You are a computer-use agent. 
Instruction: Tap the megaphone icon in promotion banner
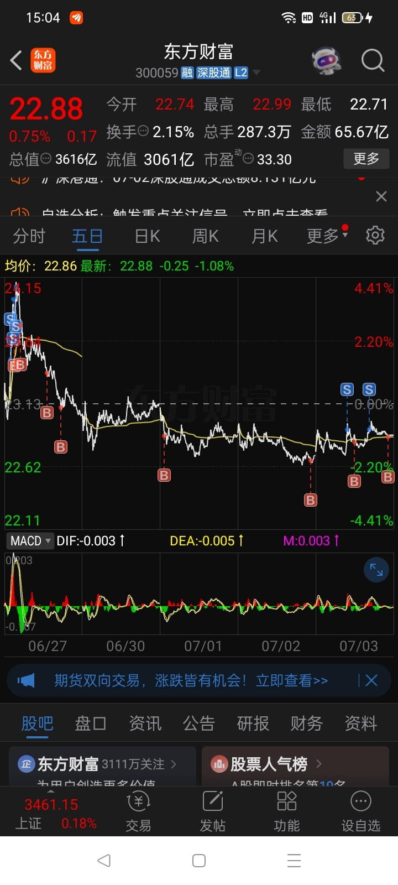click(x=26, y=680)
